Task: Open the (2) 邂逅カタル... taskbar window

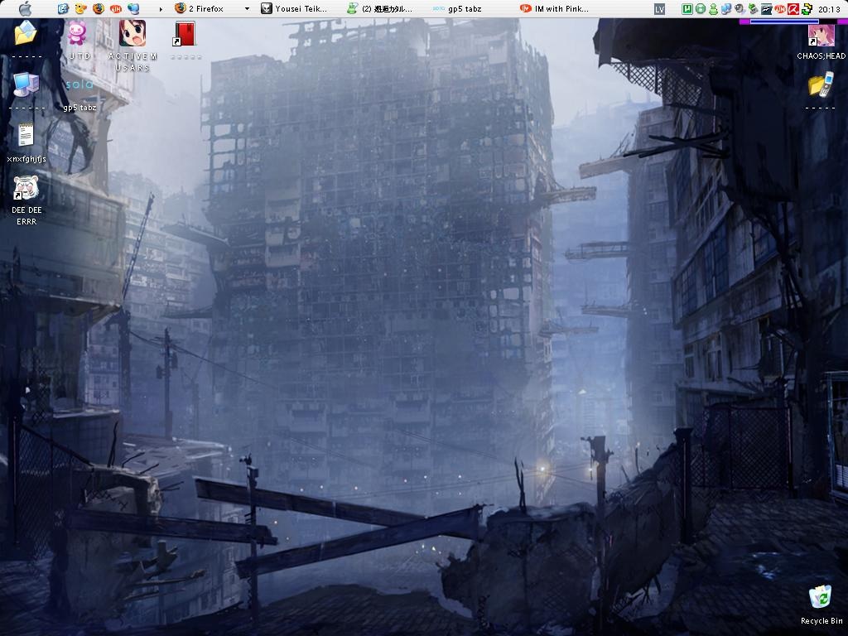Action: click(380, 8)
